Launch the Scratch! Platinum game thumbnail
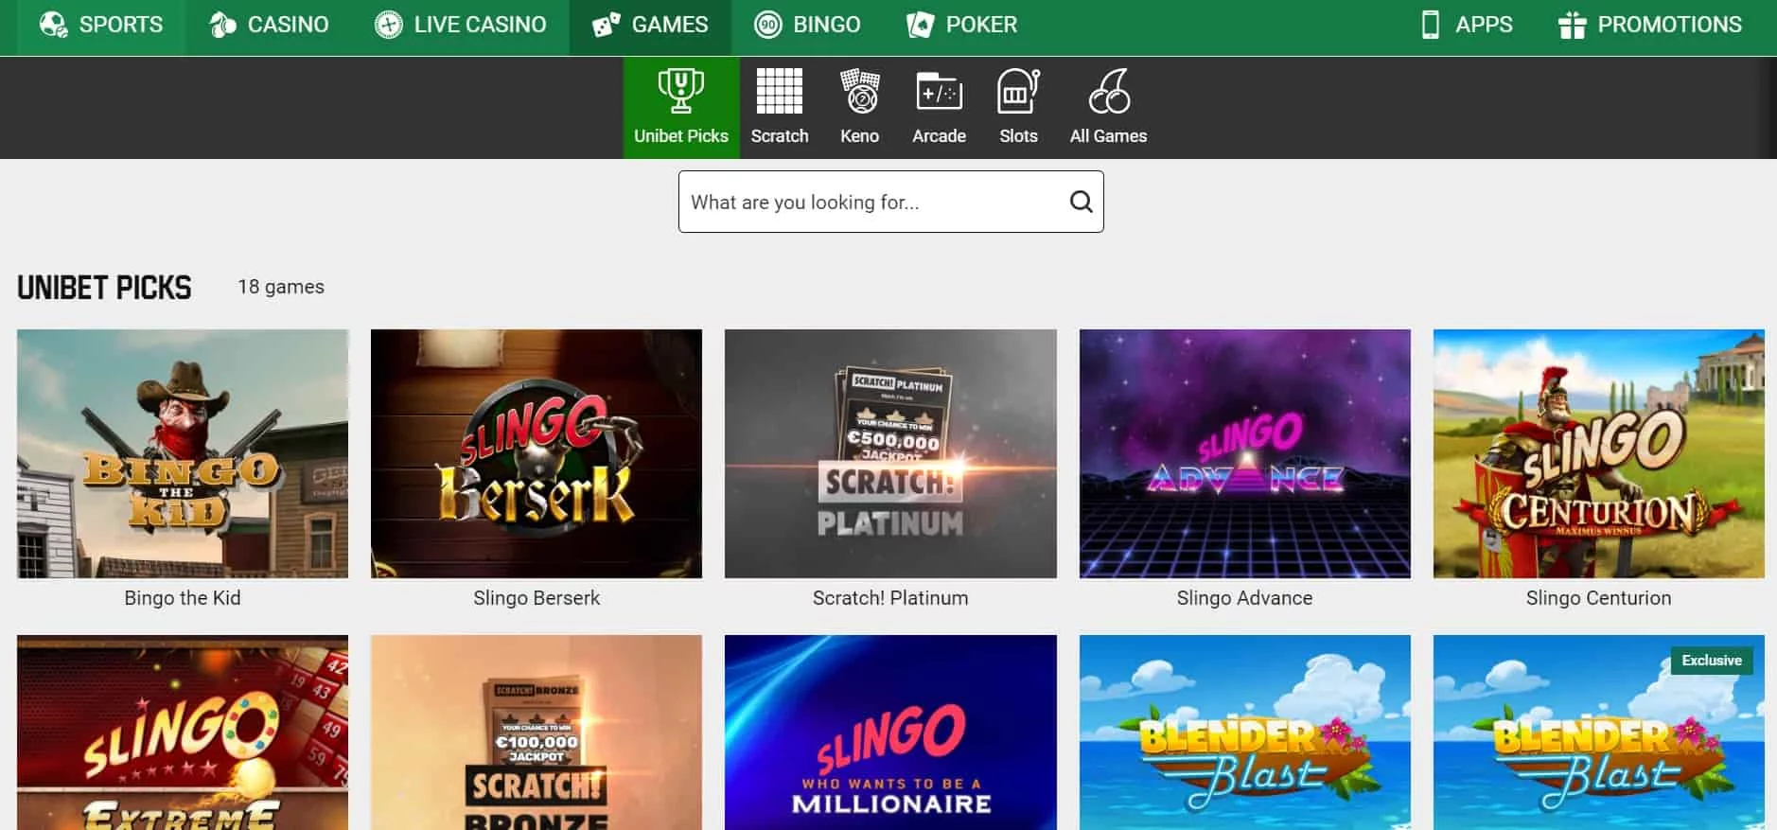 890,453
